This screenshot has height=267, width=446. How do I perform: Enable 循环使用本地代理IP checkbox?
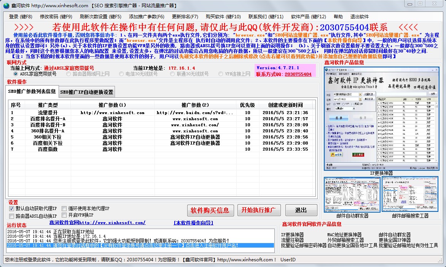click(64, 209)
